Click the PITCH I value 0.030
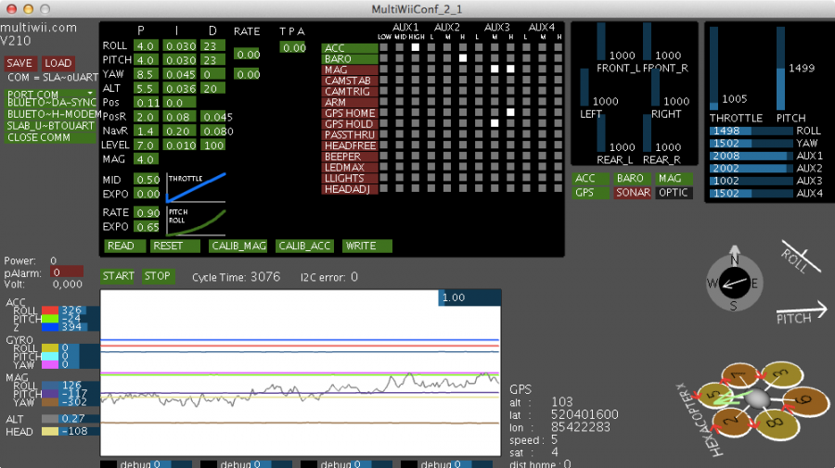 180,60
